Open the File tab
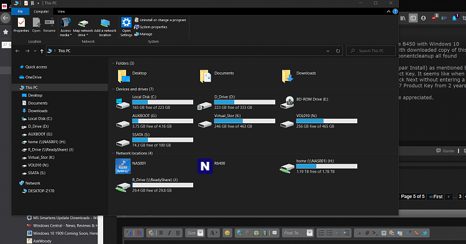466x244 pixels. click(x=21, y=12)
